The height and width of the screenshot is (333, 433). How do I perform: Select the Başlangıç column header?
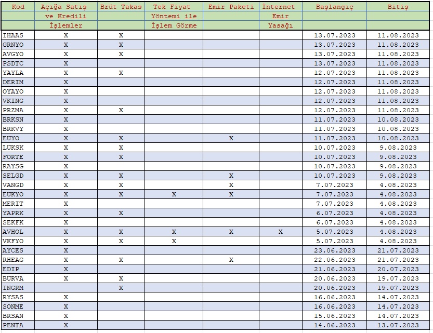[x=334, y=7]
